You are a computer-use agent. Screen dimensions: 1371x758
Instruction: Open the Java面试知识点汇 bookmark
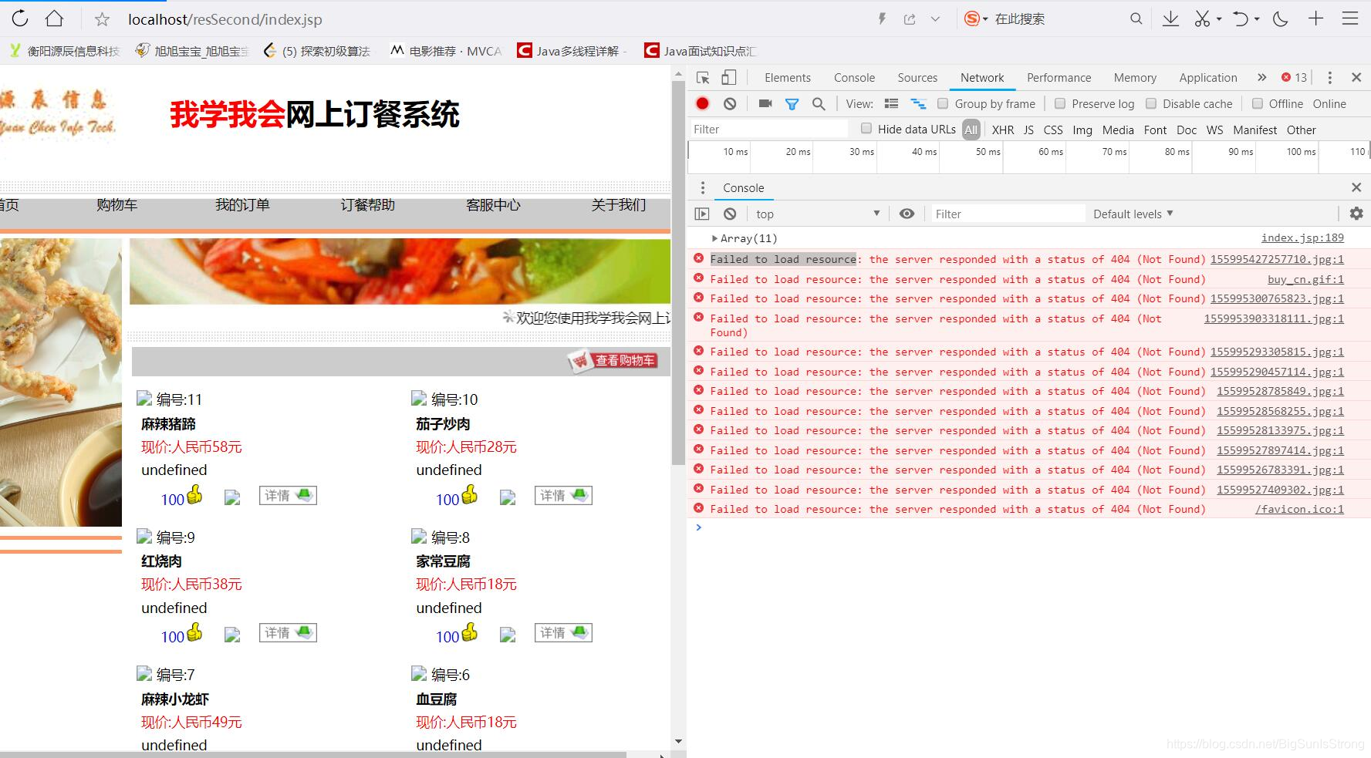701,51
